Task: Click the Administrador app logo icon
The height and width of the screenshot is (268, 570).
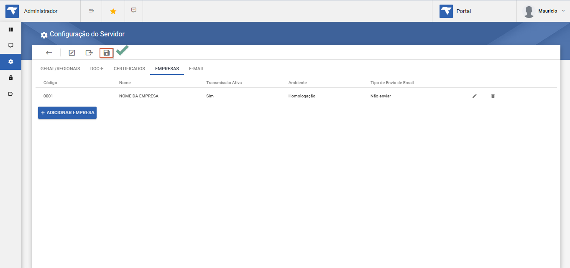Action: pyautogui.click(x=12, y=11)
